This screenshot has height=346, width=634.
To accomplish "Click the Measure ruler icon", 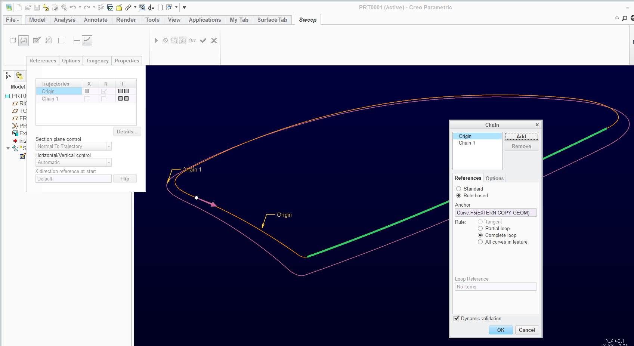I will (x=128, y=7).
